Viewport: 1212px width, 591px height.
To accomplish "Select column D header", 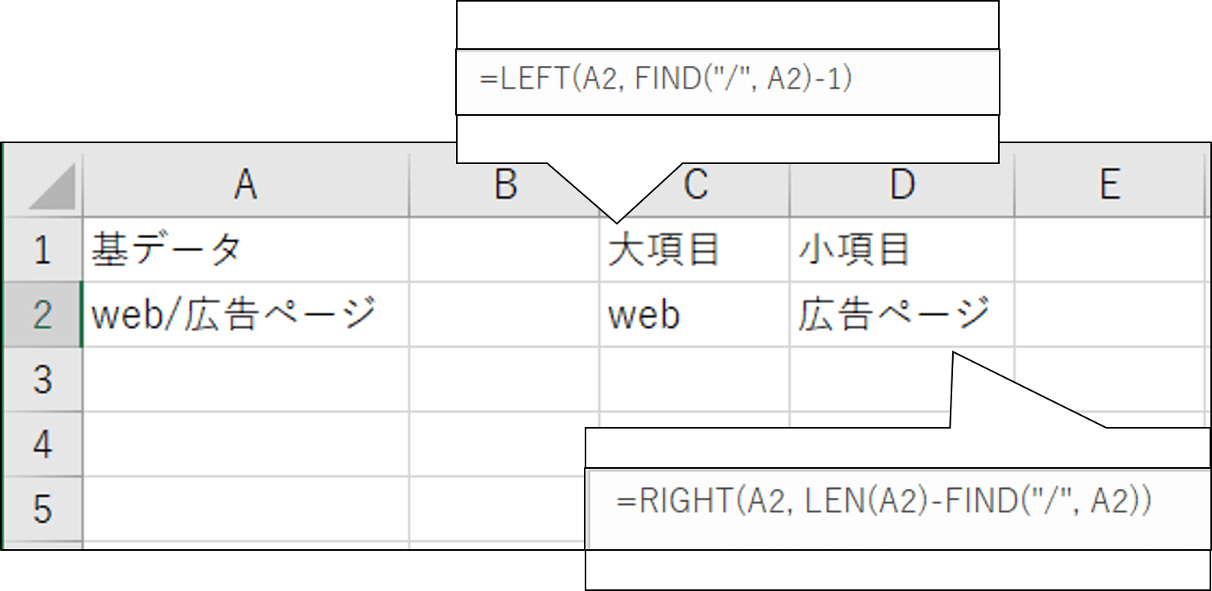I will coord(902,185).
